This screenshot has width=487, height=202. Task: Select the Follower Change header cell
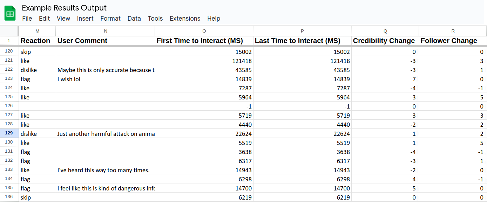pyautogui.click(x=452, y=41)
